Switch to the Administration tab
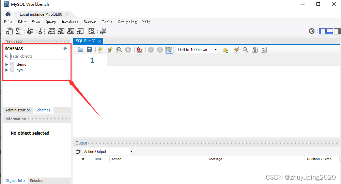Viewport: 341px width, 184px height. (x=18, y=110)
